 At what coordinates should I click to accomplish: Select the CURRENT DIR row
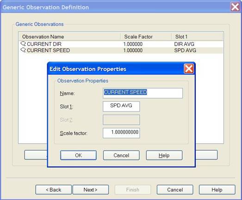pyautogui.click(x=121, y=44)
